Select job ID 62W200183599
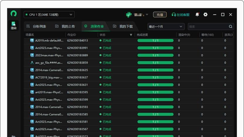 (78, 99)
